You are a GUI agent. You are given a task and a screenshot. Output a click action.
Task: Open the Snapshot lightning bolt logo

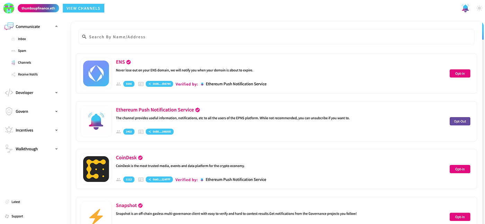coord(96,216)
